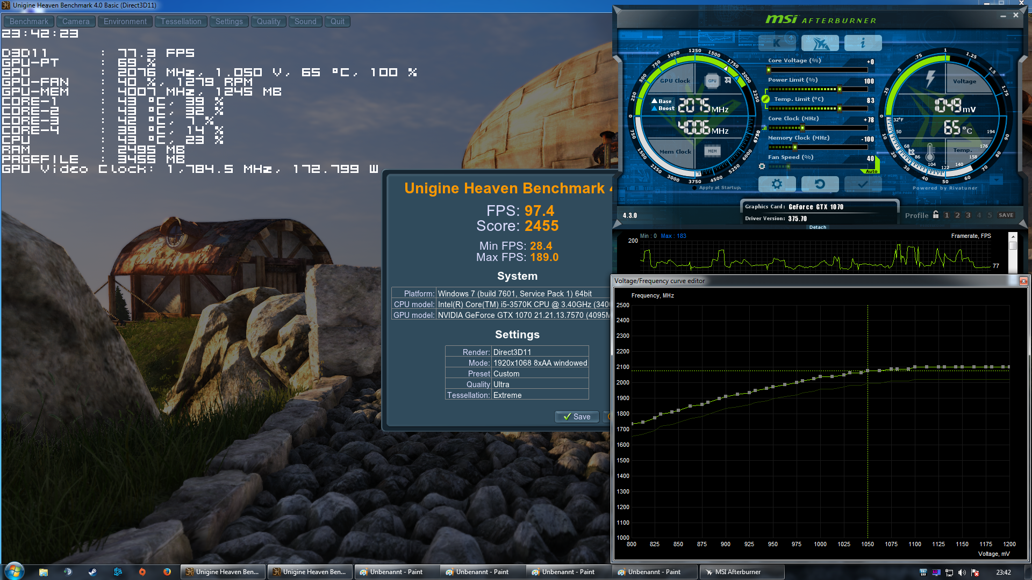Viewport: 1032px width, 580px height.
Task: Toggle the power and temp limit link
Action: pos(765,99)
